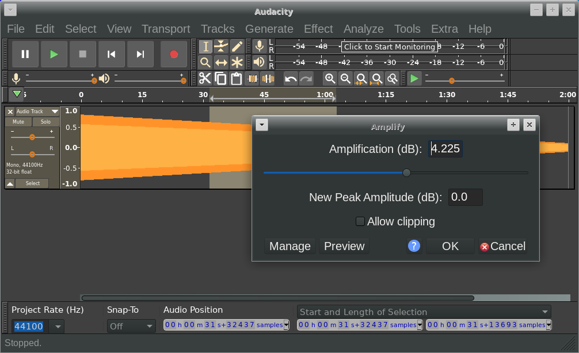579x353 pixels.
Task: Click the Manage button in the Amplify dialog
Action: [x=289, y=246]
